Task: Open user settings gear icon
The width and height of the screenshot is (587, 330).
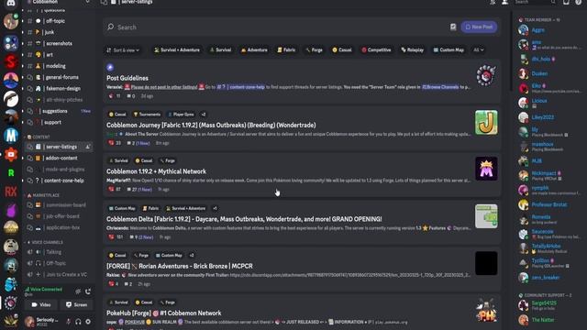Action: [x=88, y=322]
